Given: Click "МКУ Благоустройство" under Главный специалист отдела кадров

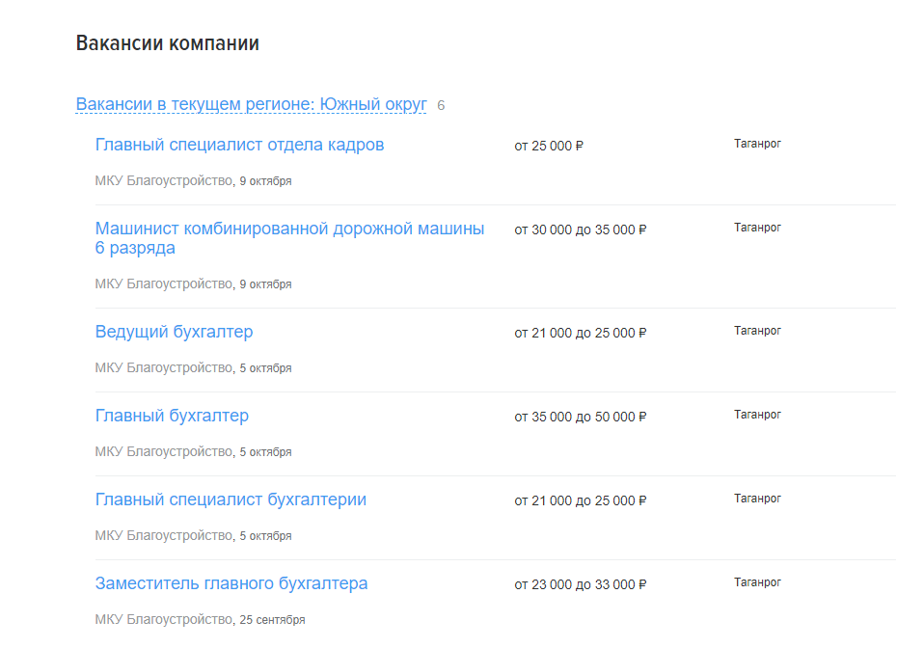Looking at the screenshot, I should [x=164, y=180].
